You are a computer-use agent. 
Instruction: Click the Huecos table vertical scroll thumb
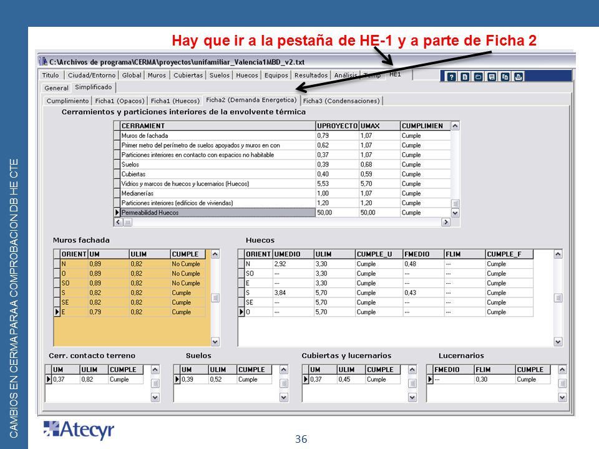pyautogui.click(x=558, y=298)
